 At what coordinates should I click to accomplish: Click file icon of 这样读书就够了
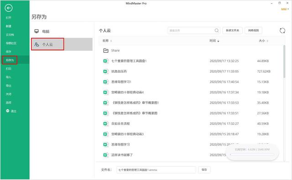(106, 155)
